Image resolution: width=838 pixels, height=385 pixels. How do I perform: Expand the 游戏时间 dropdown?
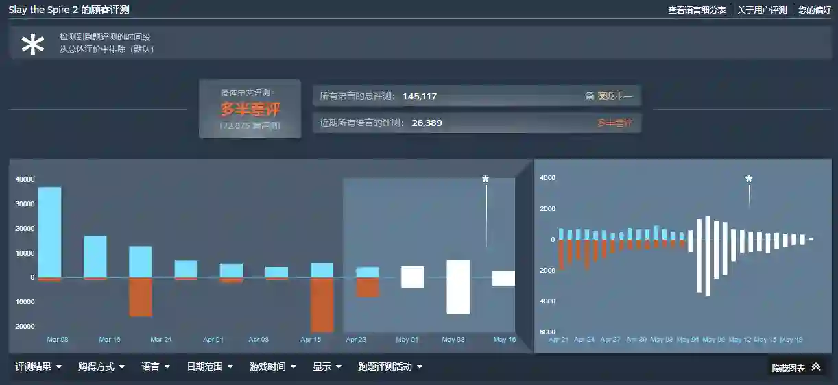click(273, 367)
